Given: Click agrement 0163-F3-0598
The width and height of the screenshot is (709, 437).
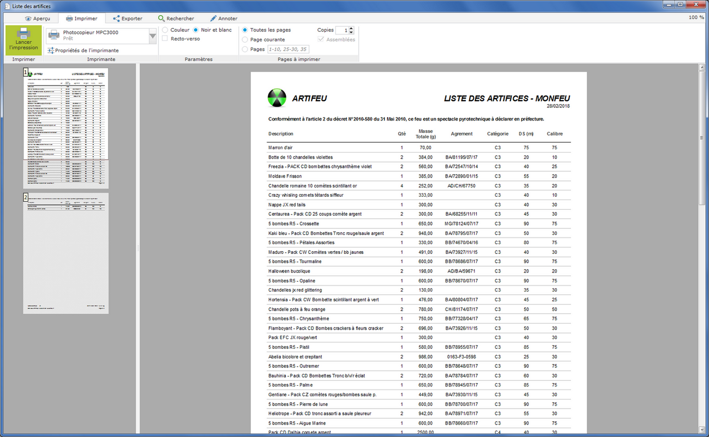Looking at the screenshot, I should (x=461, y=356).
